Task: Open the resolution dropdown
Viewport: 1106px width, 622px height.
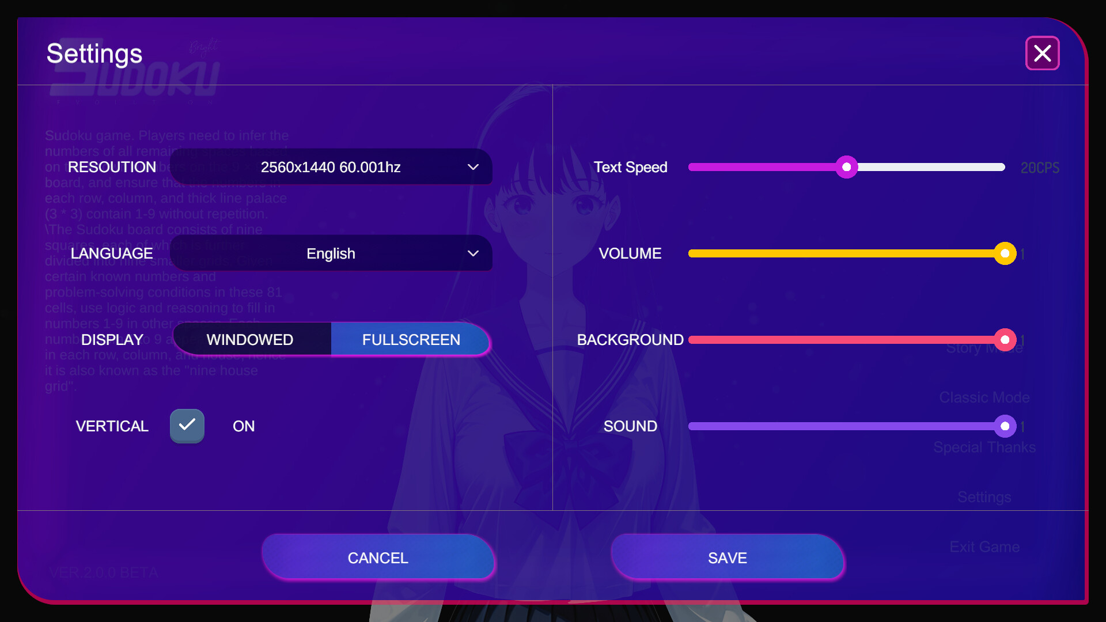Action: (x=331, y=167)
